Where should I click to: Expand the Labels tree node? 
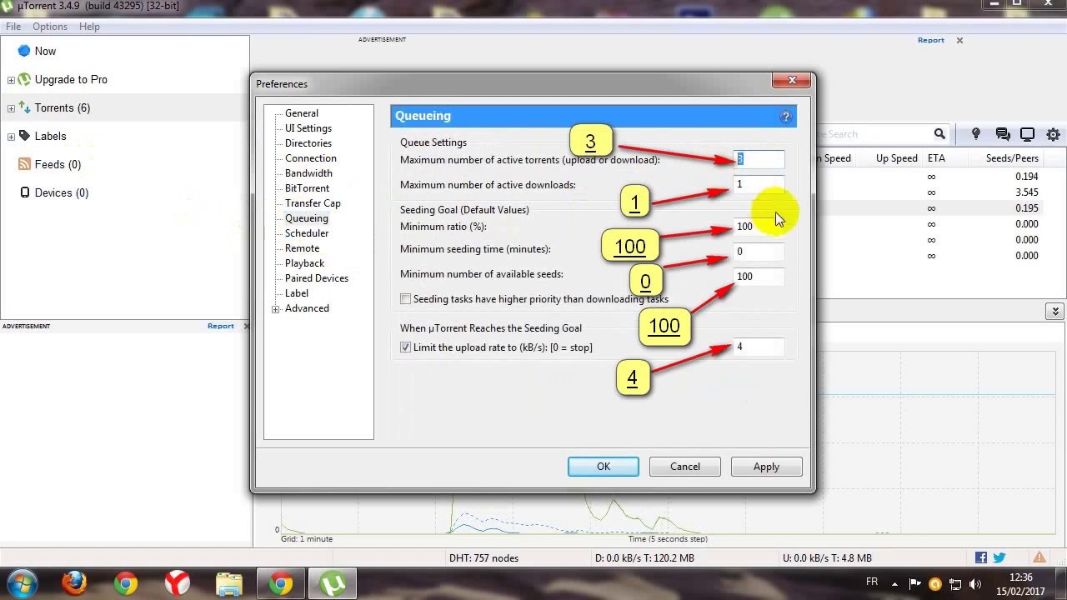[11, 137]
